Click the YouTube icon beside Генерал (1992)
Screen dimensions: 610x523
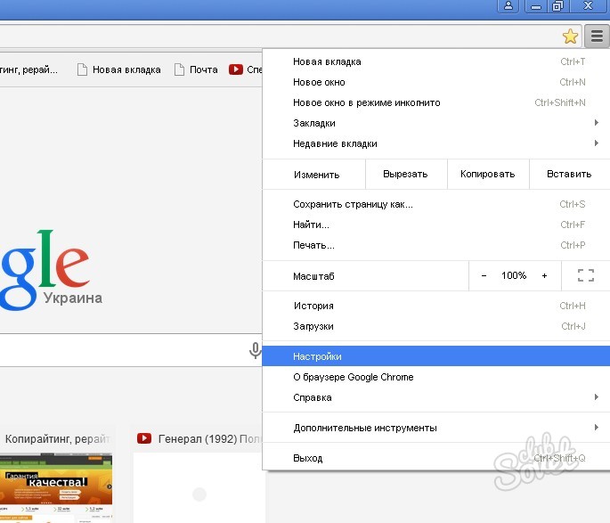tap(144, 438)
